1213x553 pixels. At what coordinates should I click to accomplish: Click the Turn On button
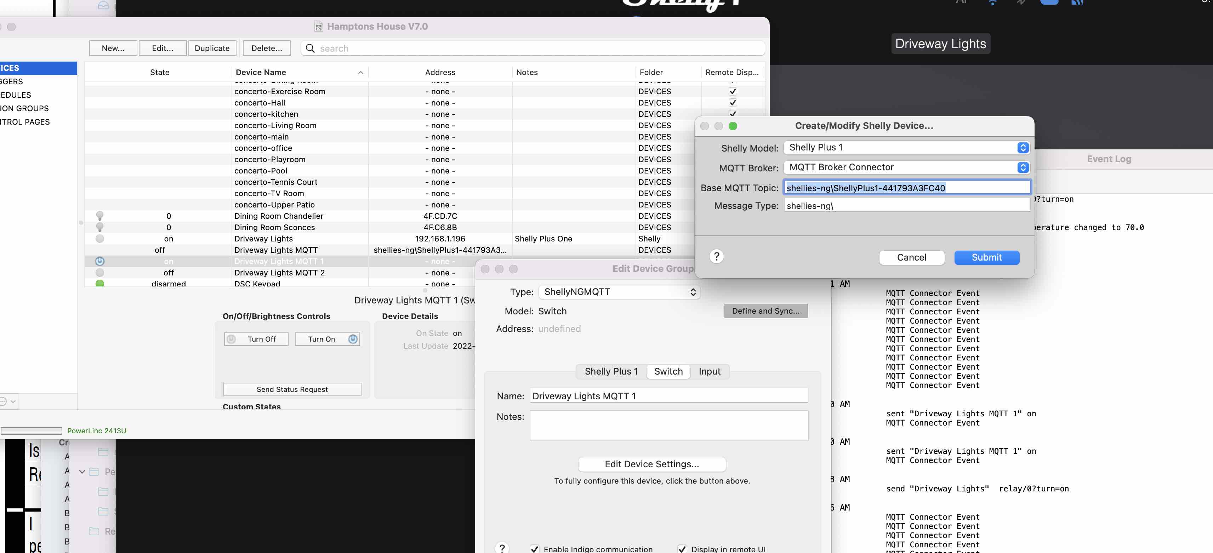pos(327,339)
